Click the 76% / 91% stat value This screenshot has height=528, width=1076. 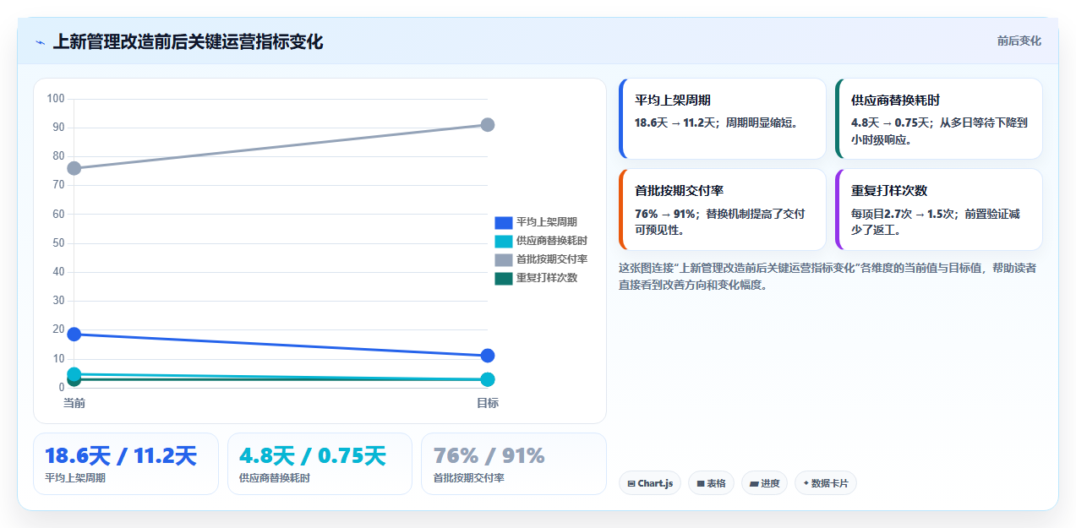click(x=489, y=456)
